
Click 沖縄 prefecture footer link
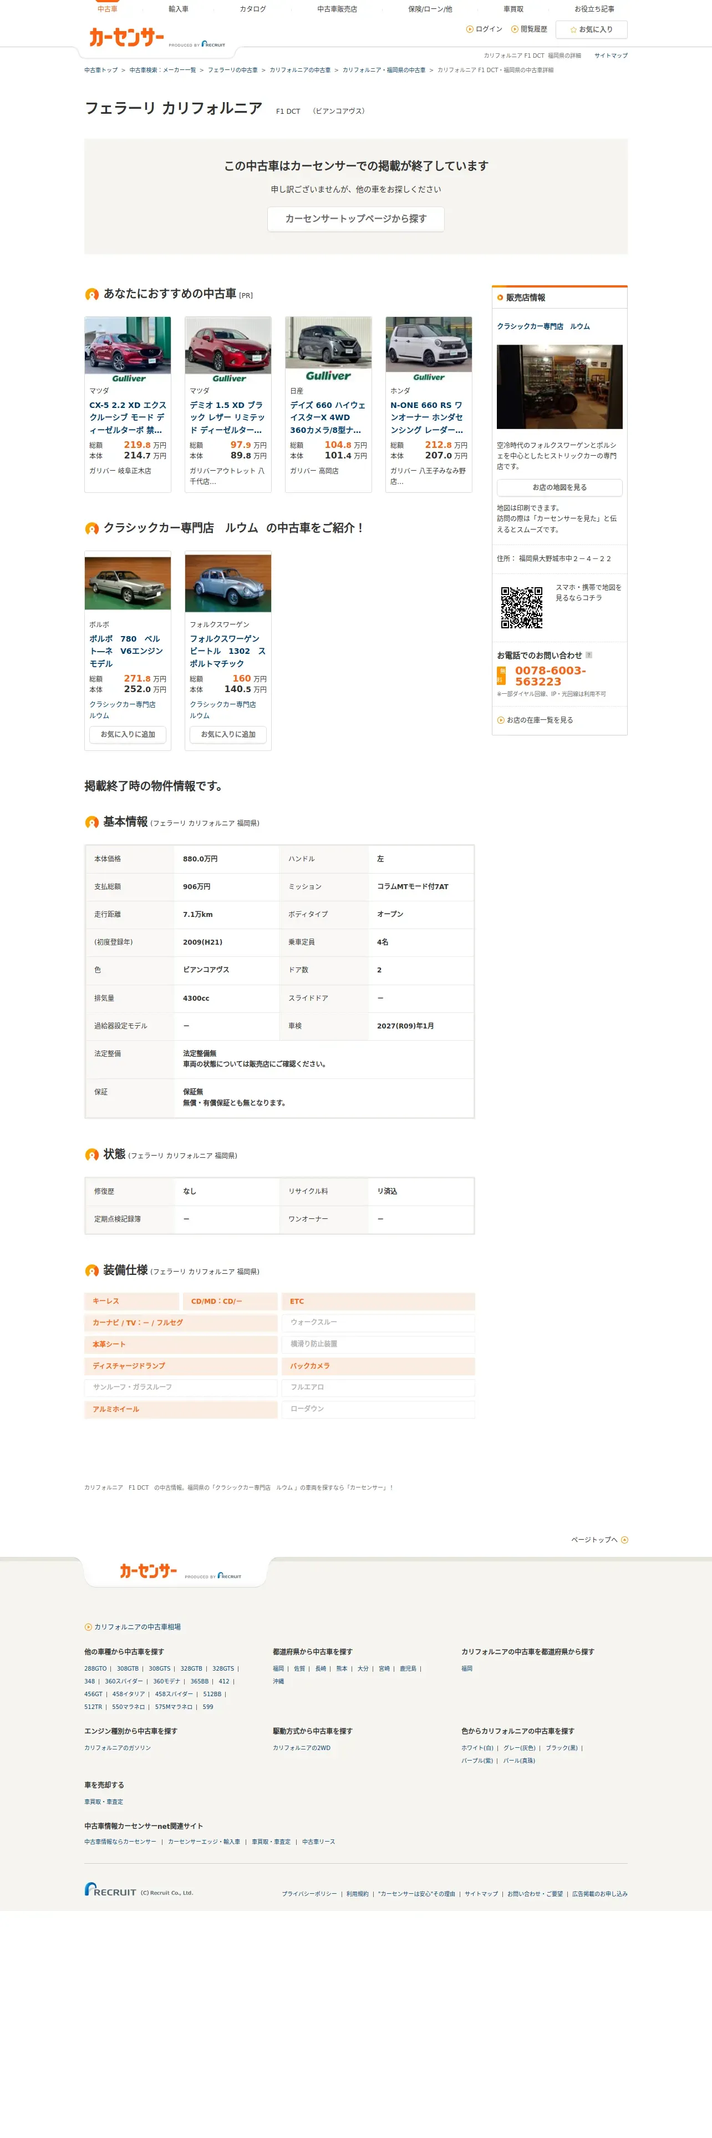[x=278, y=1681]
